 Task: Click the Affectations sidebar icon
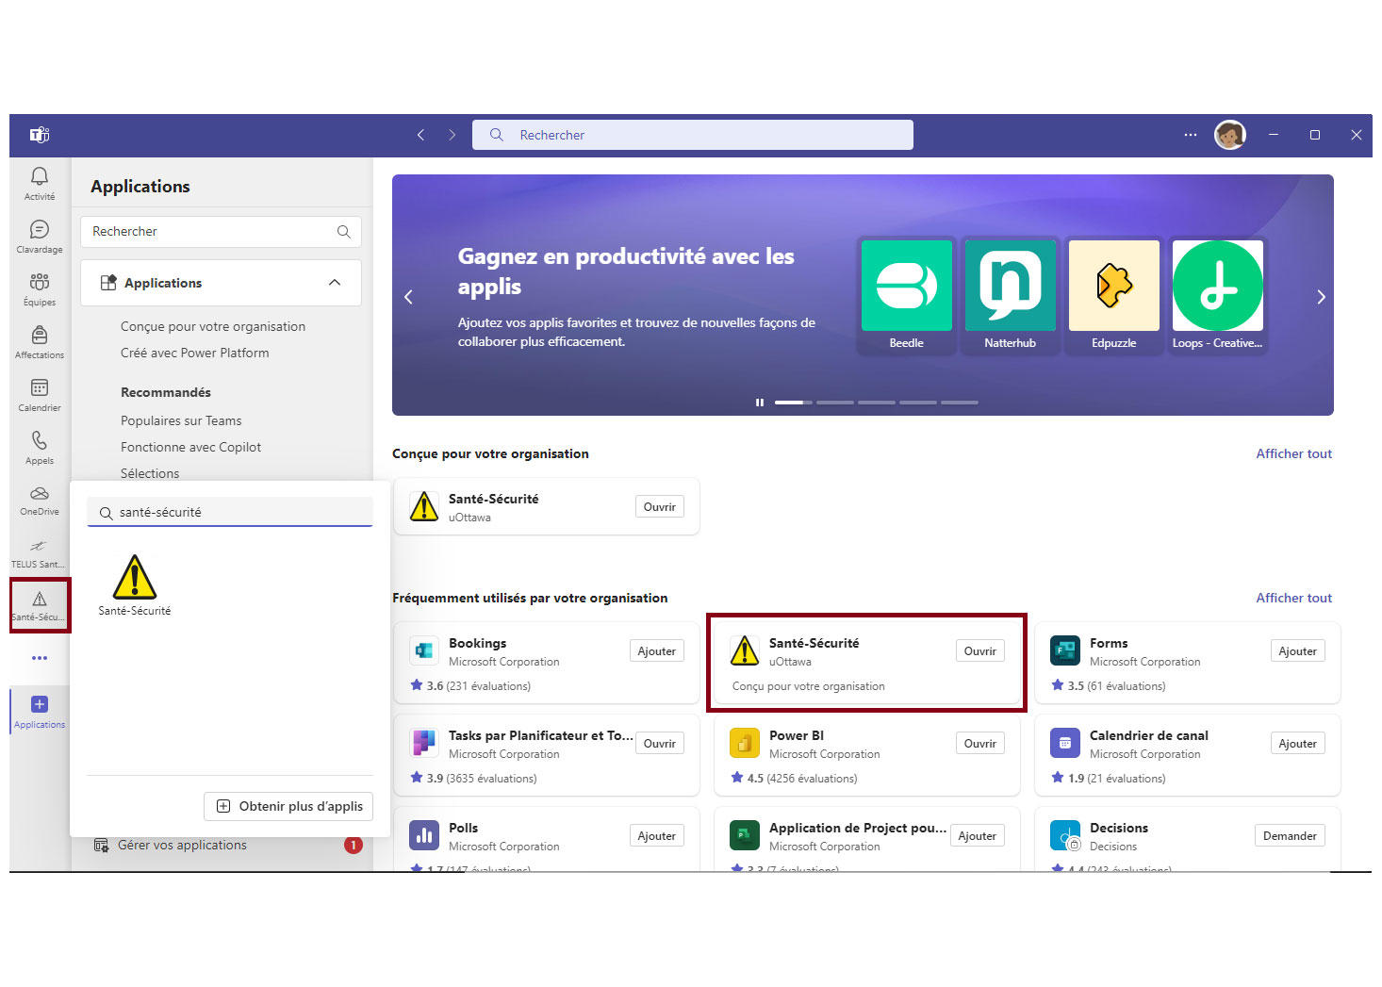(x=40, y=340)
